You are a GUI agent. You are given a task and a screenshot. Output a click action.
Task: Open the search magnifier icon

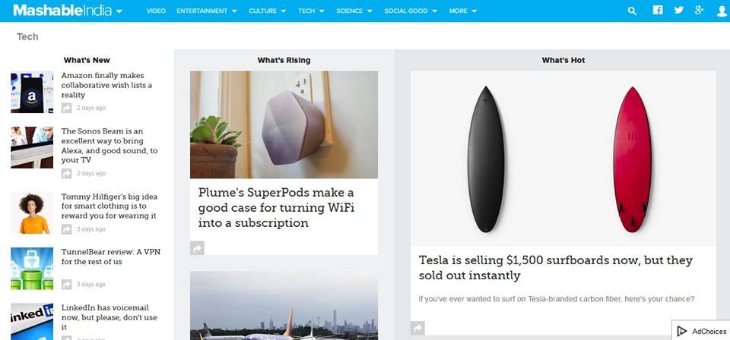[x=632, y=11]
